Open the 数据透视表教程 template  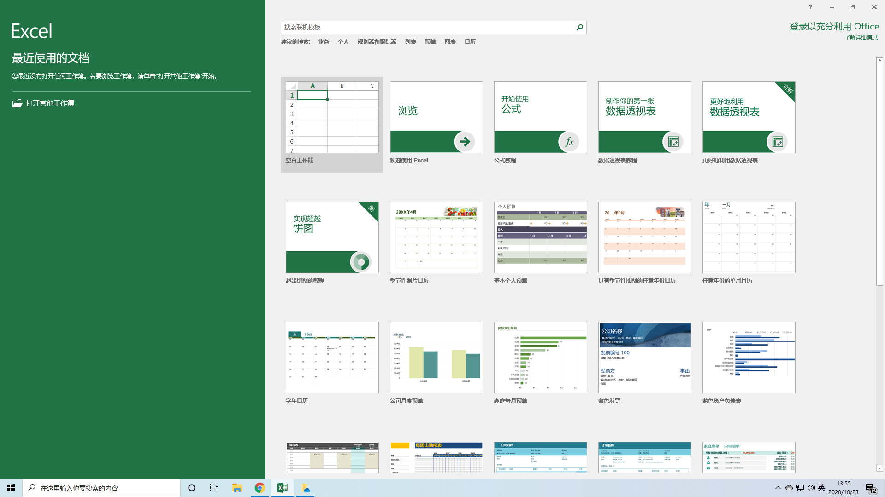(x=645, y=123)
